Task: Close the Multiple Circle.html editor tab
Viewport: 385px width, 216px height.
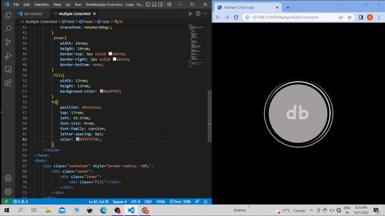Action: (x=94, y=14)
